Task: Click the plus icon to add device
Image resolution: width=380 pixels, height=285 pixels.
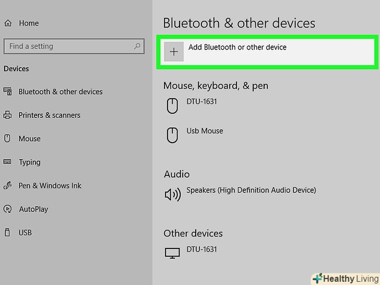Action: (x=174, y=52)
